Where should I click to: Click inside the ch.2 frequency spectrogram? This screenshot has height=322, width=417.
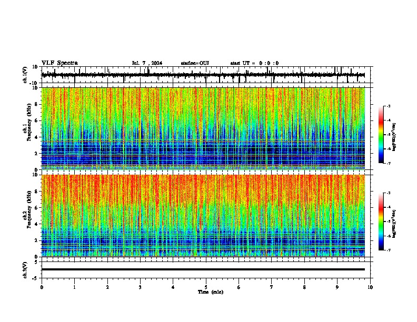(x=203, y=216)
